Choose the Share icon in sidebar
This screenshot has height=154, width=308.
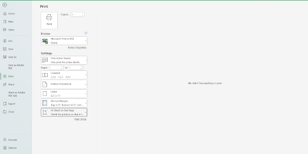pos(5,84)
